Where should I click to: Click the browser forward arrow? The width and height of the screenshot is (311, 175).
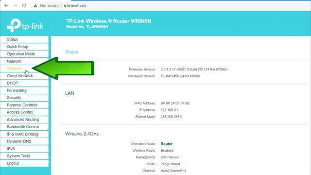click(15, 5)
